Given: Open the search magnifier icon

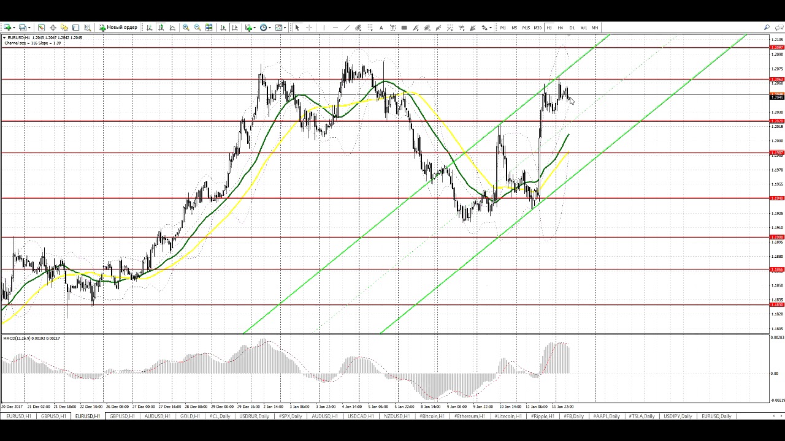Looking at the screenshot, I should pos(767,28).
